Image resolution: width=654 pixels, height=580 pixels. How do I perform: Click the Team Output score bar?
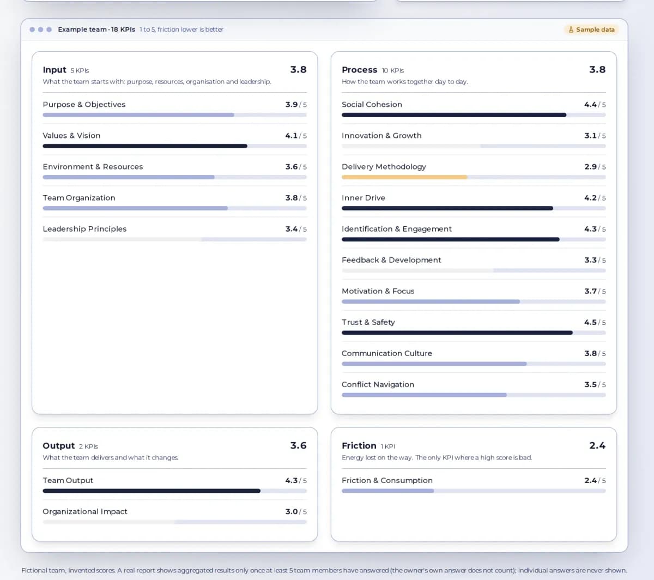(174, 491)
